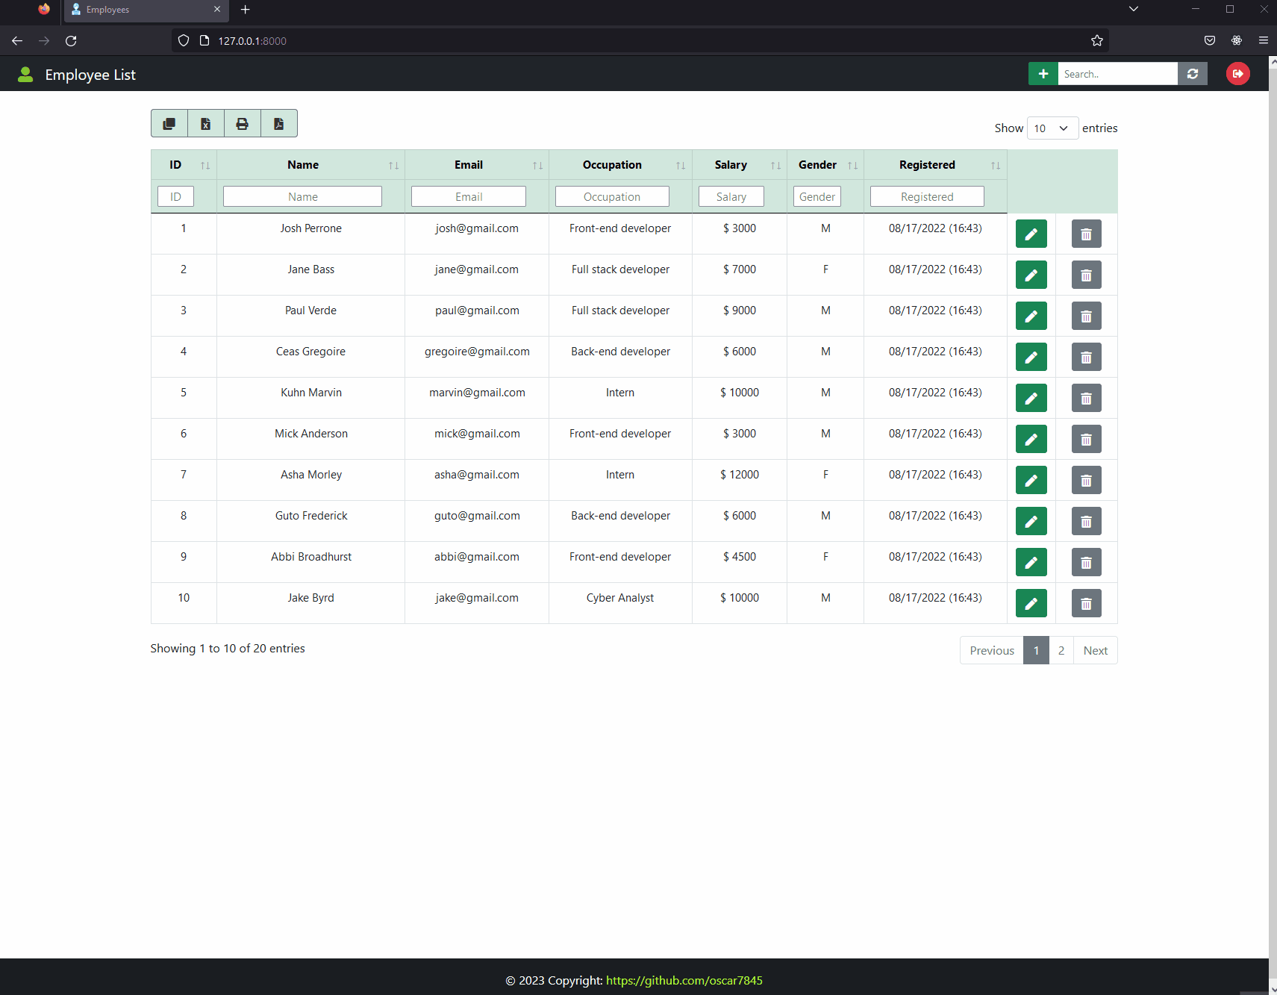
Task: Open the Show entries count dropdown
Action: (1052, 128)
